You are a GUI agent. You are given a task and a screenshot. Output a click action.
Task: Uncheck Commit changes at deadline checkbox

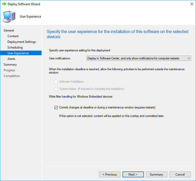(x=56, y=107)
